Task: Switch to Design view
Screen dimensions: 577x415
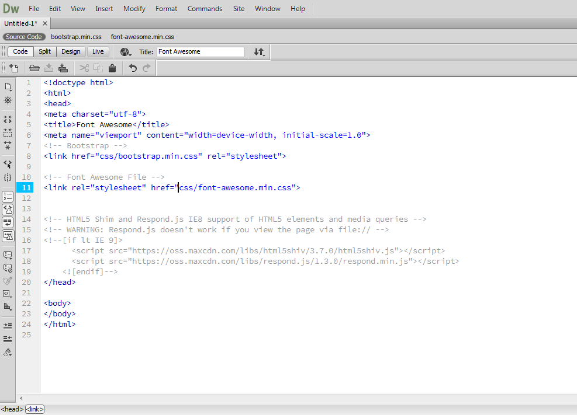Action: (71, 52)
